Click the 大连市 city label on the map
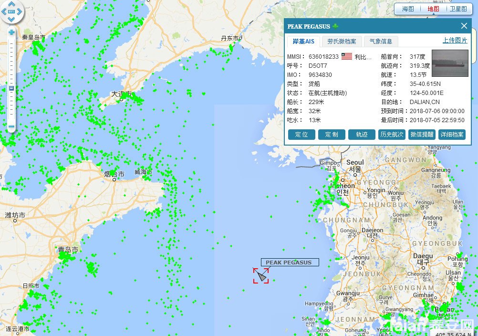478x336 pixels. (x=121, y=94)
